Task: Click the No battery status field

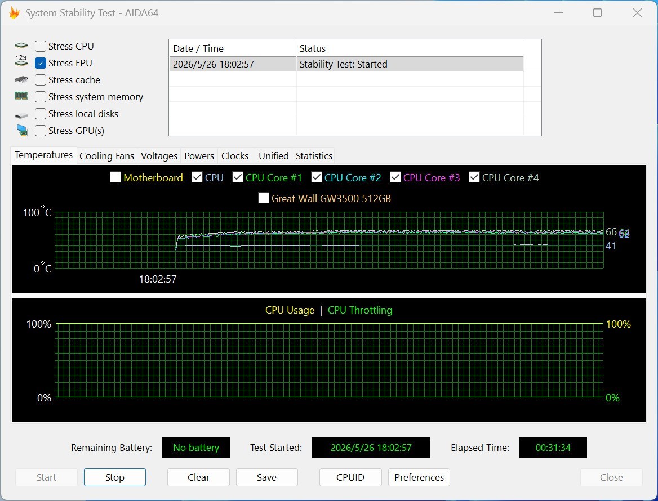Action: coord(196,448)
